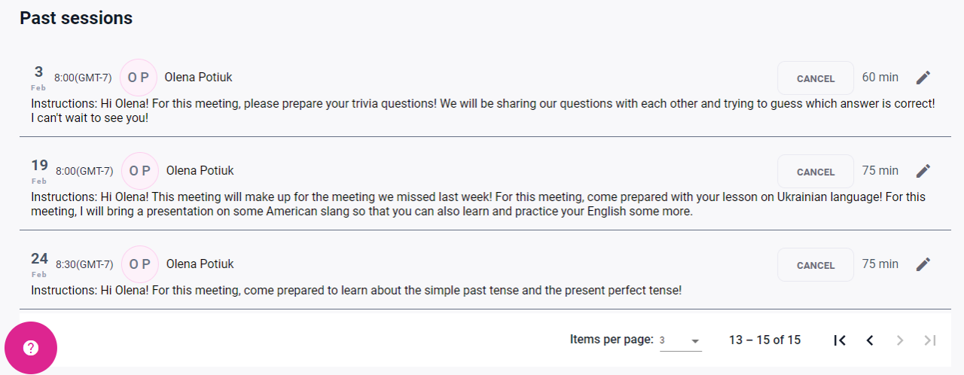Cancel the Feb 24 session
Viewport: 964px width, 375px height.
click(816, 265)
